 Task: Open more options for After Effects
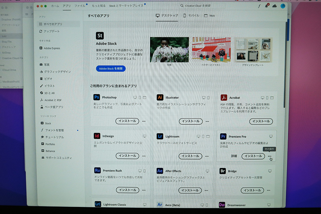click(206, 191)
